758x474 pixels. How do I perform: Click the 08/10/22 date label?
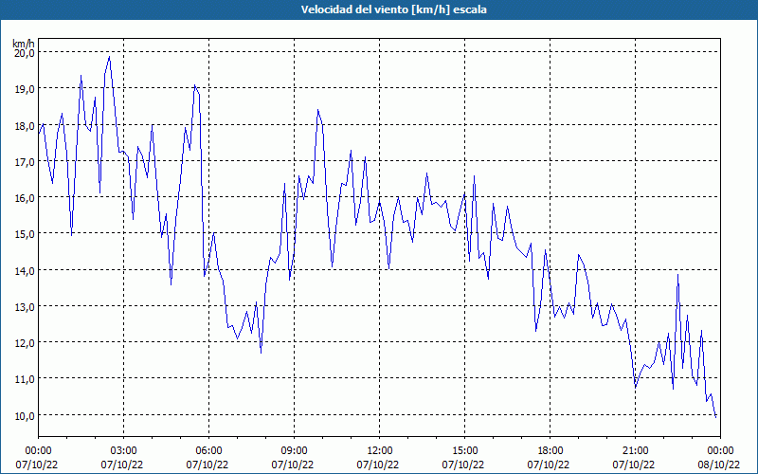pyautogui.click(x=718, y=465)
